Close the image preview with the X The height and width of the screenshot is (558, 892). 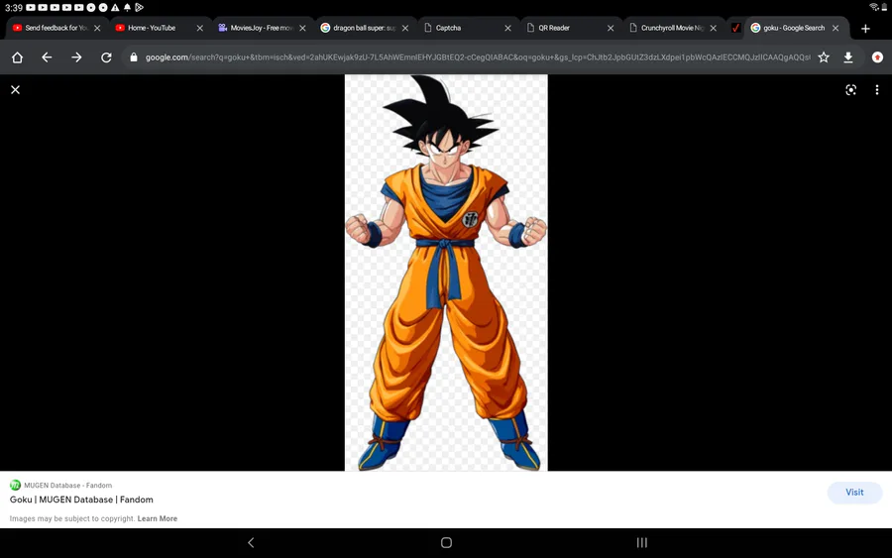click(x=15, y=90)
